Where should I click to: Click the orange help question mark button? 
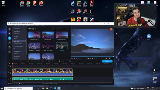111,29
